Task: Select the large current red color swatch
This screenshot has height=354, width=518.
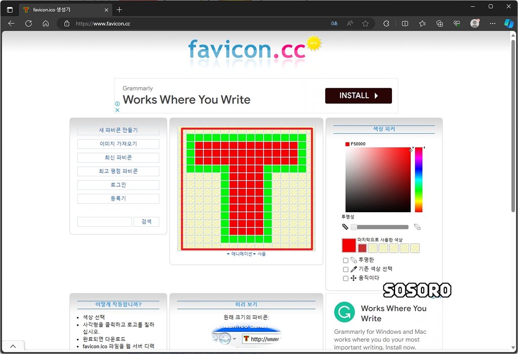Action: [349, 246]
